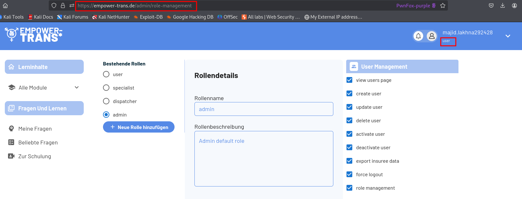Click the Alle Module graduation cap icon
Image resolution: width=522 pixels, height=199 pixels.
coord(12,87)
